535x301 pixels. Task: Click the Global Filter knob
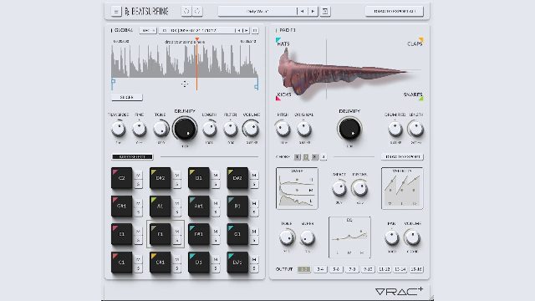pos(231,129)
